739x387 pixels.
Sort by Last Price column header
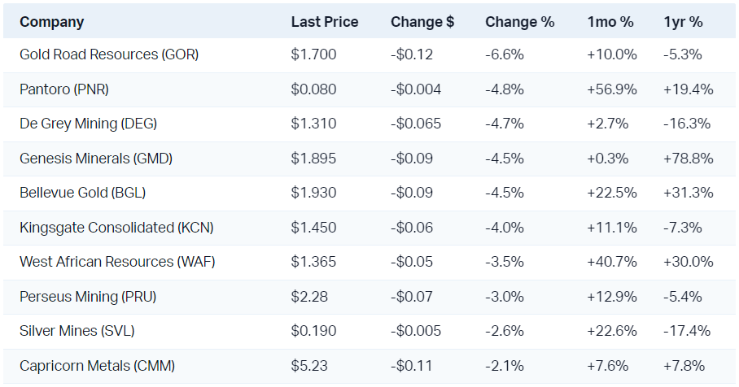coord(324,22)
